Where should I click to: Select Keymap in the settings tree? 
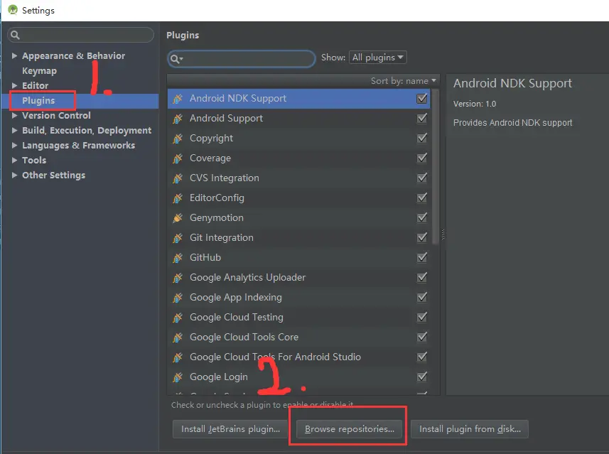(x=39, y=70)
